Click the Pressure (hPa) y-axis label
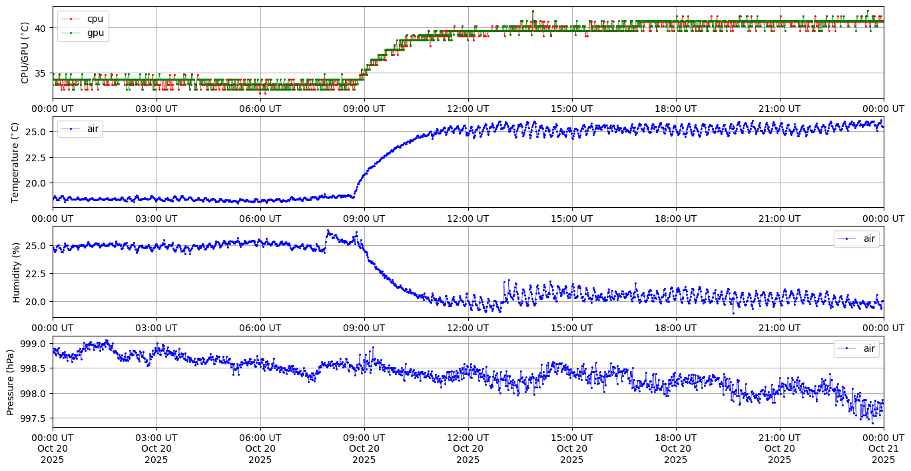The height and width of the screenshot is (471, 911). (x=11, y=381)
